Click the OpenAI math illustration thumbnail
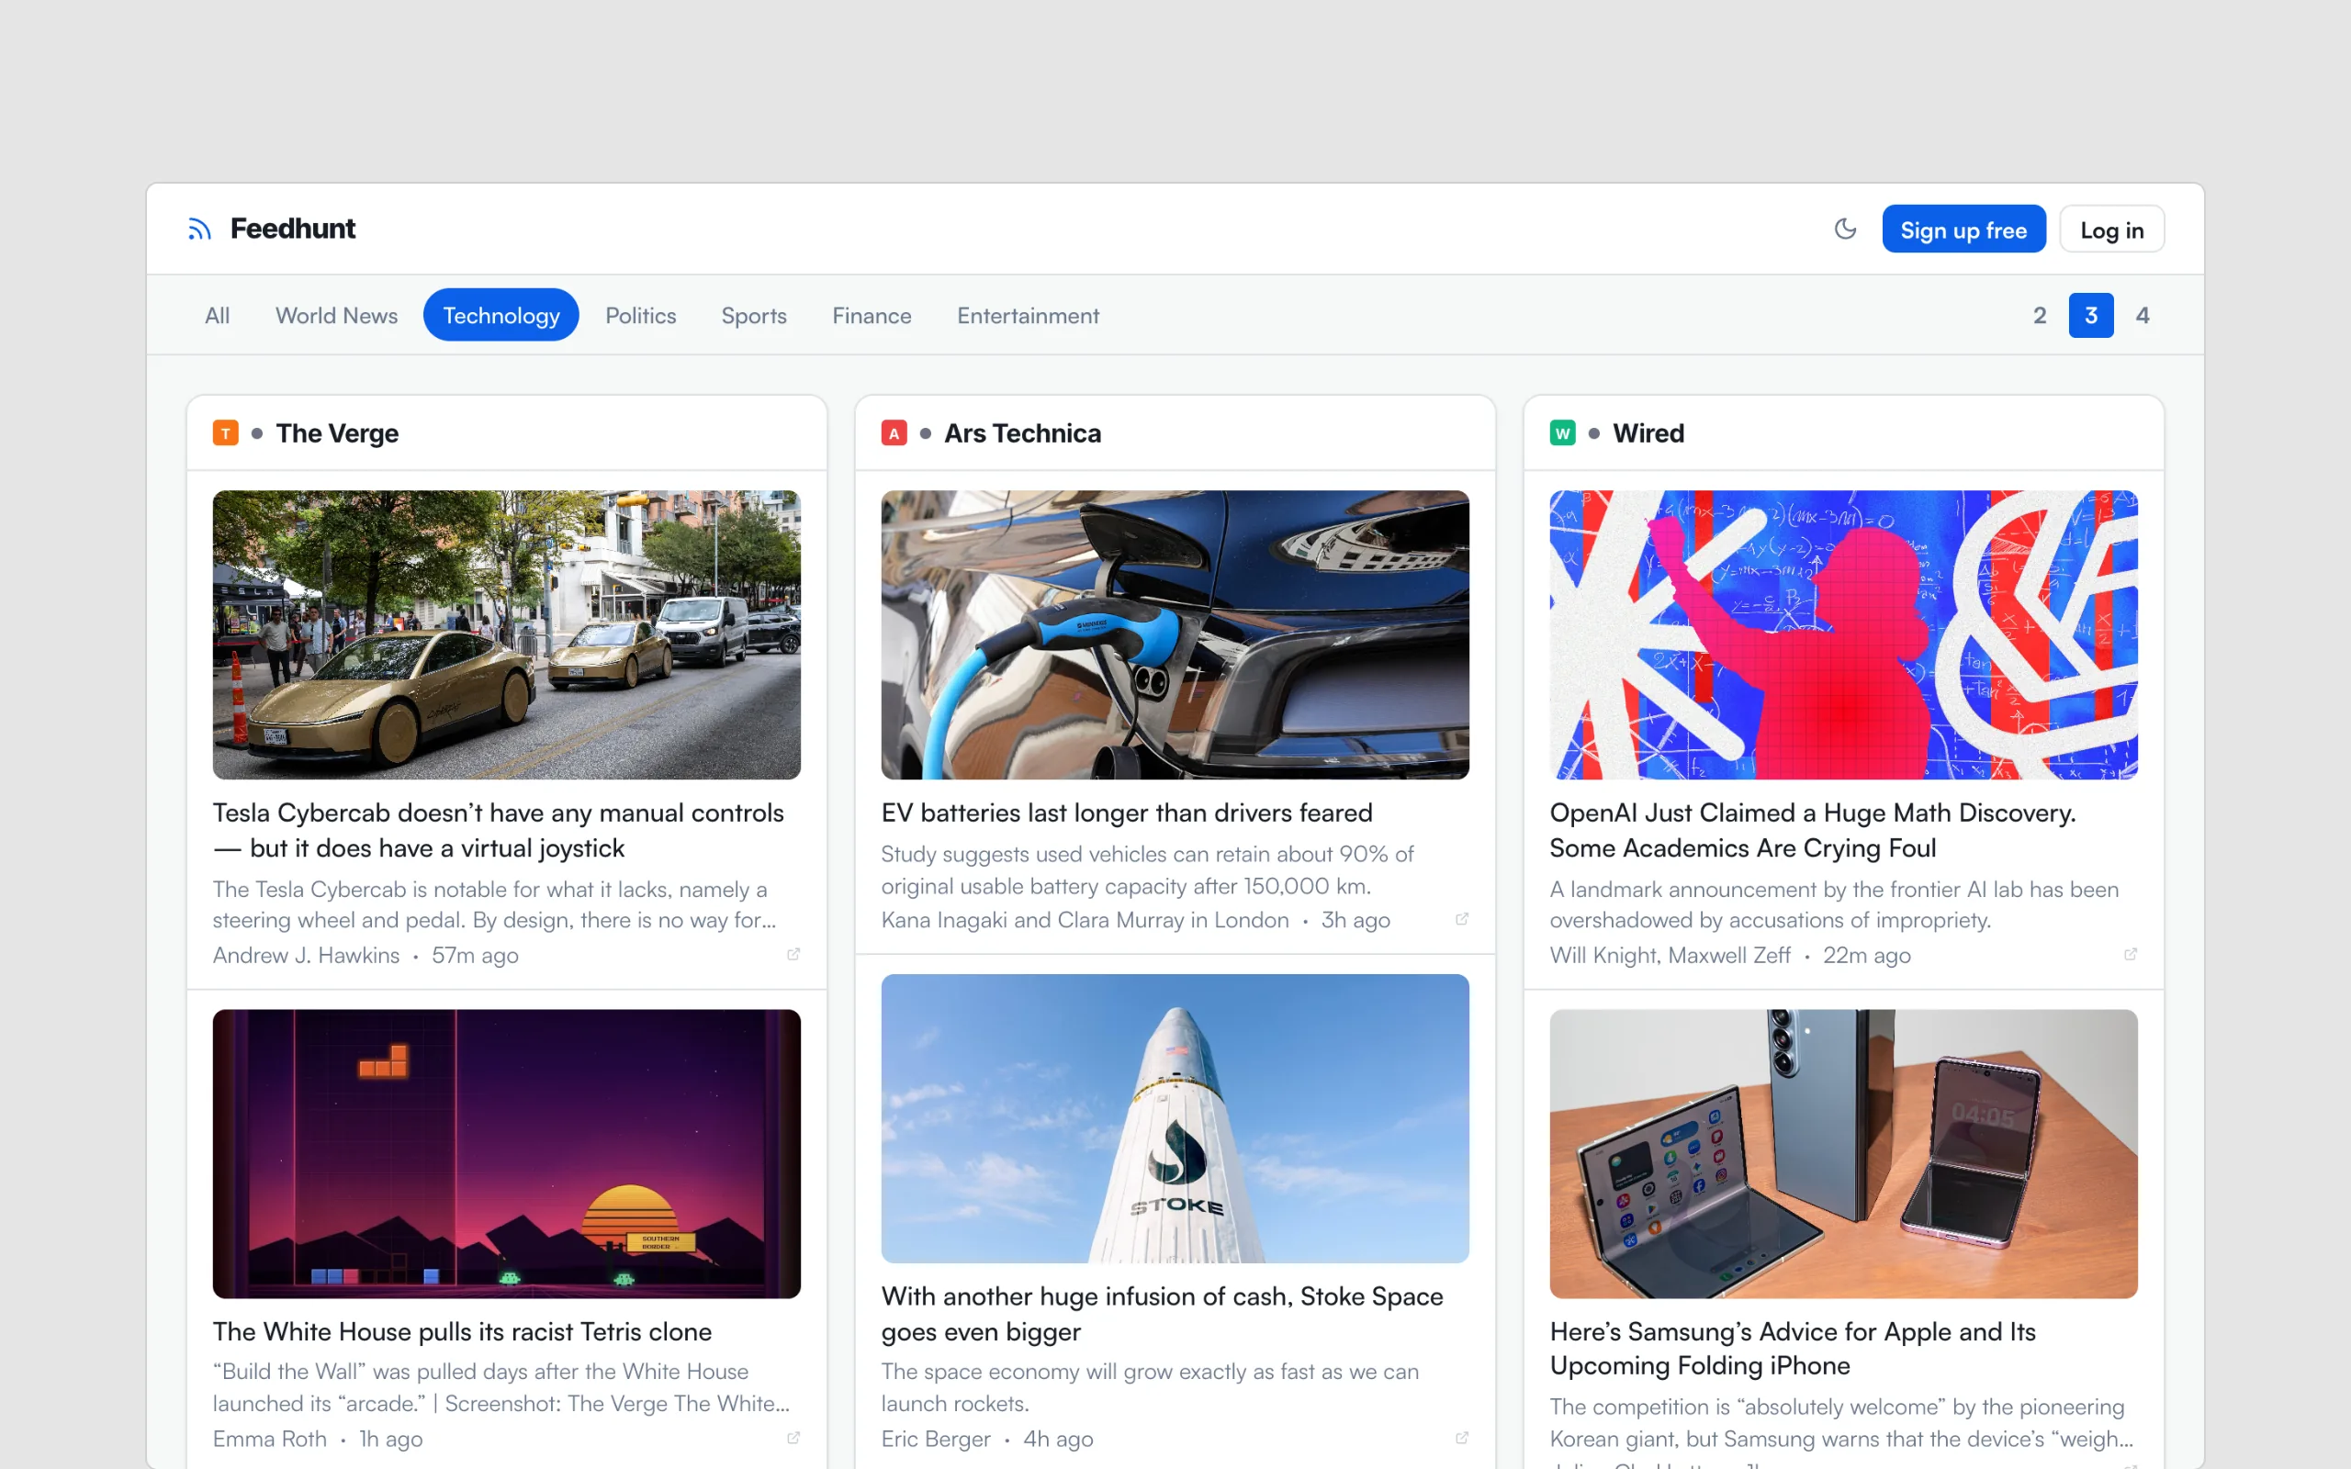The height and width of the screenshot is (1469, 2351). click(x=1844, y=634)
